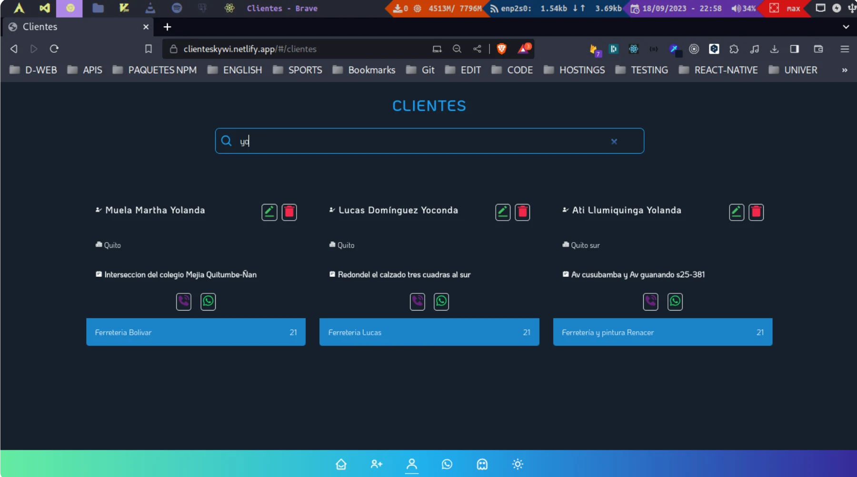This screenshot has width=857, height=477.
Task: Open the CODE bookmarks folder
Action: click(x=512, y=70)
